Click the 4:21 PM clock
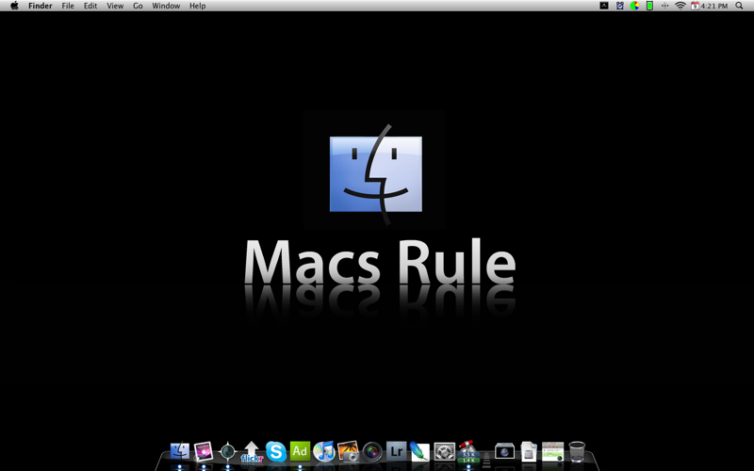754x471 pixels. pos(714,6)
